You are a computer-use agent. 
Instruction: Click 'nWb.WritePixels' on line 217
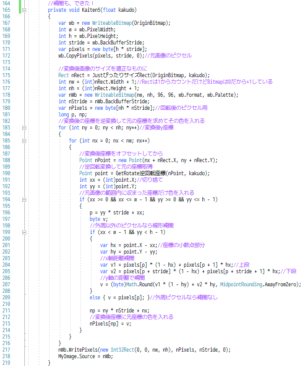[x=77, y=350]
